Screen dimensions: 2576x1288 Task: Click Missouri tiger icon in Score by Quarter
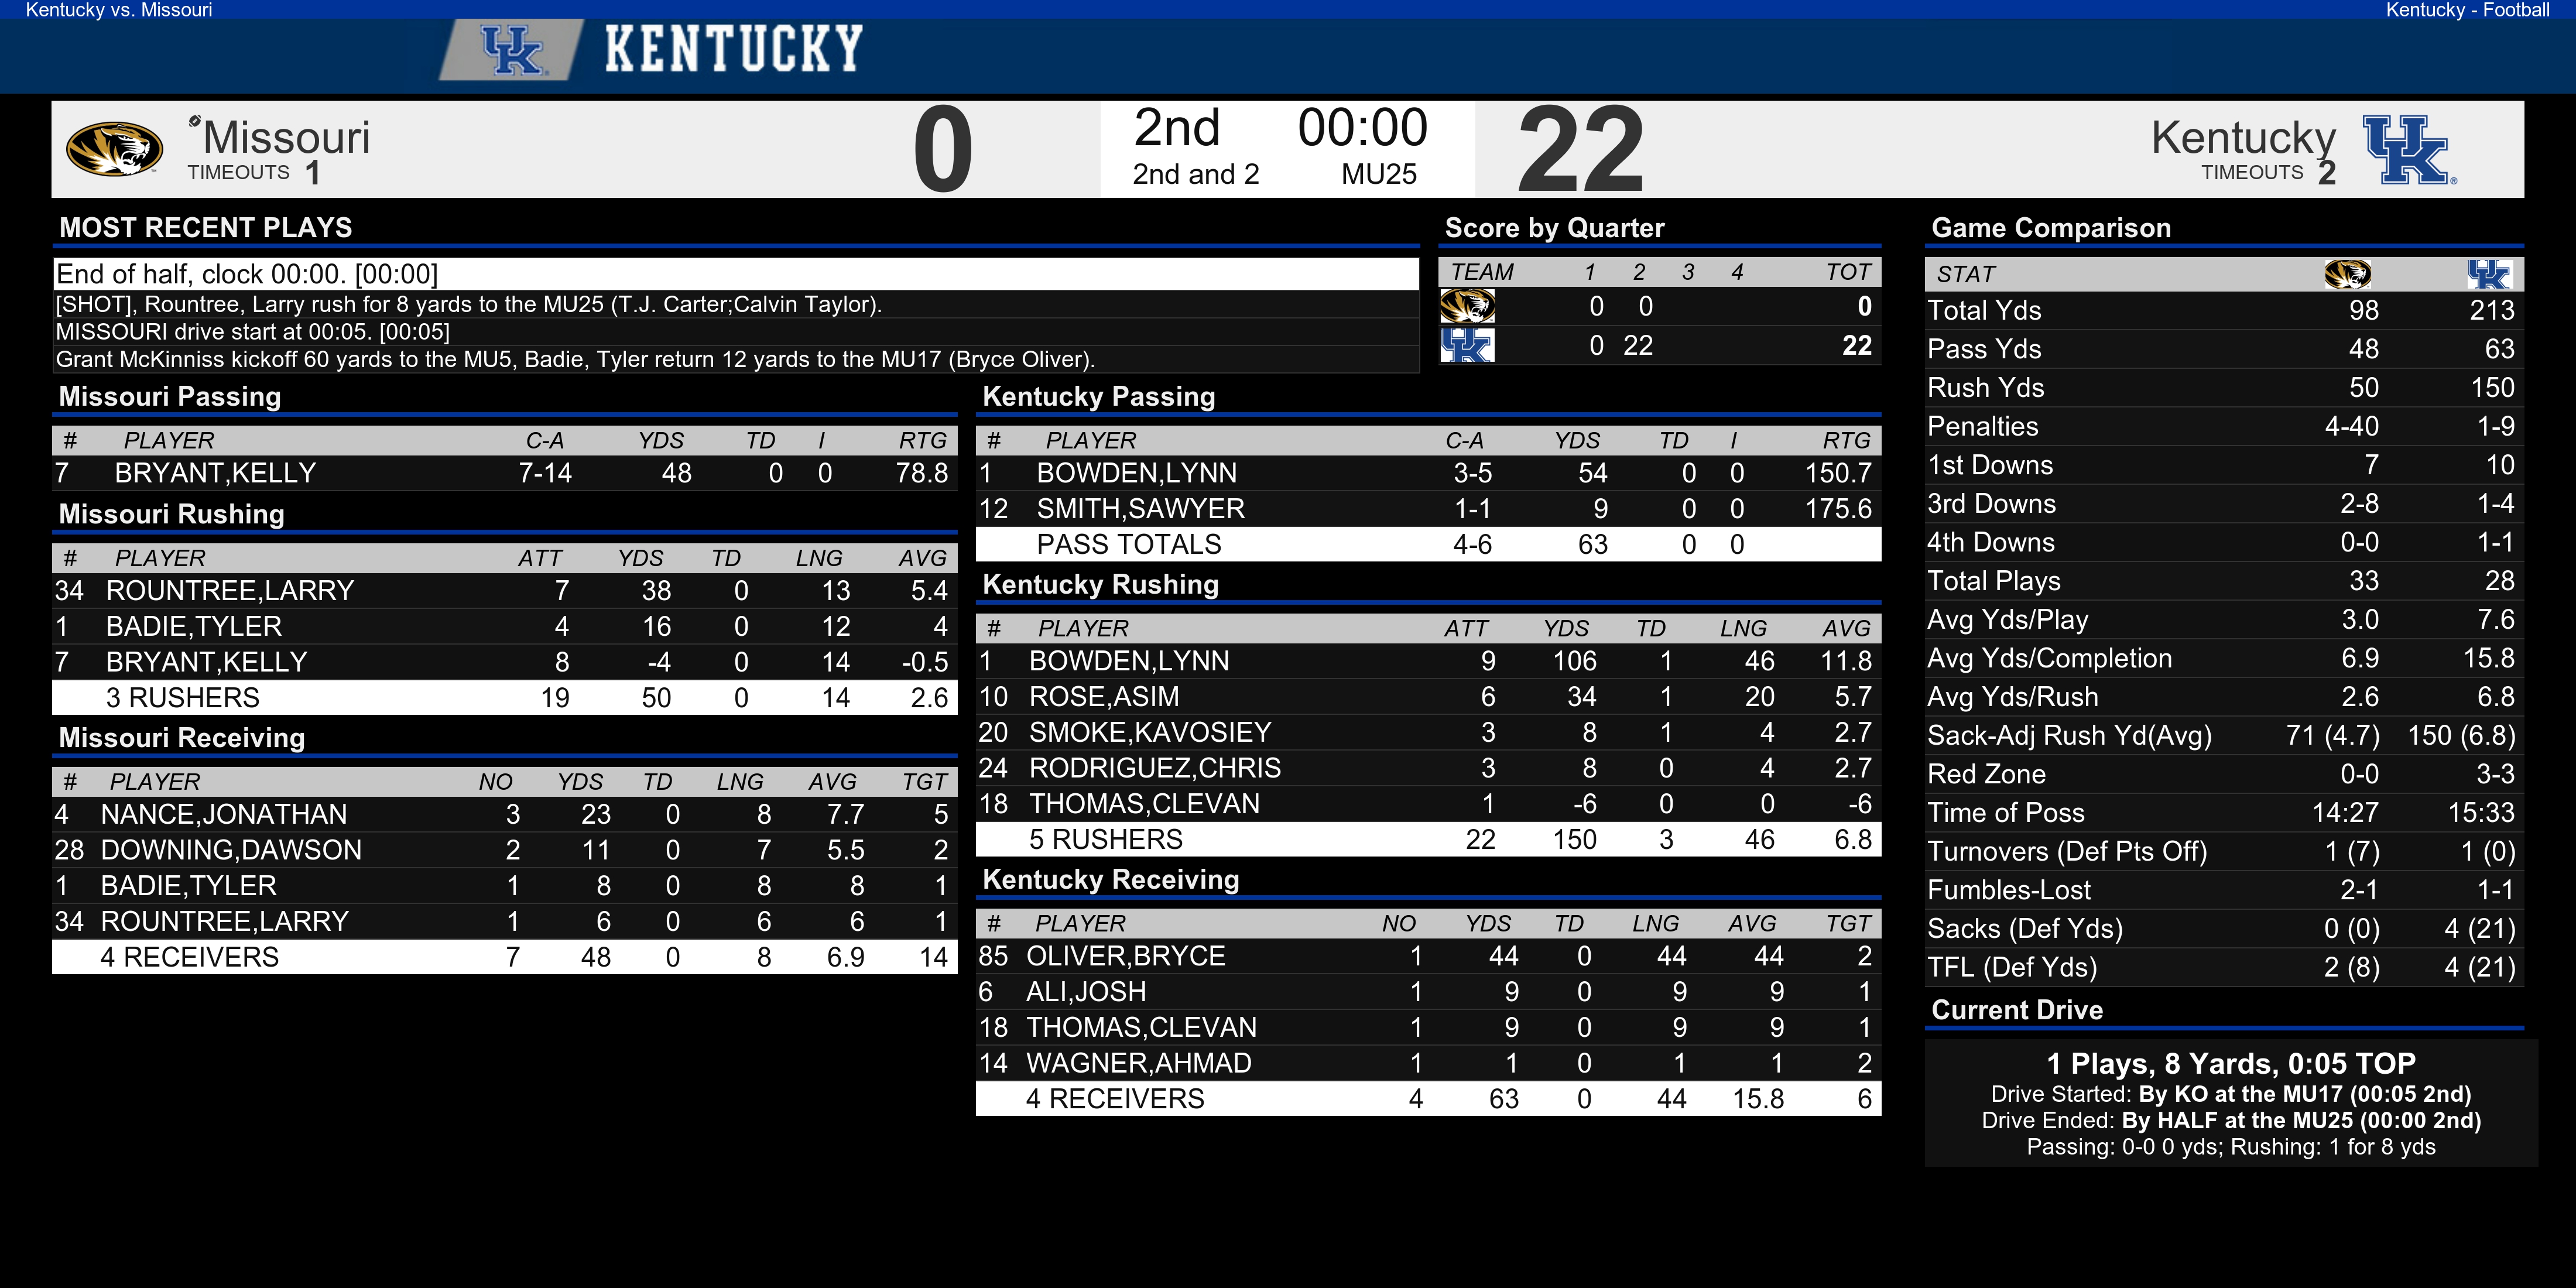click(x=1467, y=306)
